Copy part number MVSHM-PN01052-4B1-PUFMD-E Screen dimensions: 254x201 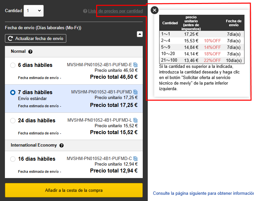136,65
